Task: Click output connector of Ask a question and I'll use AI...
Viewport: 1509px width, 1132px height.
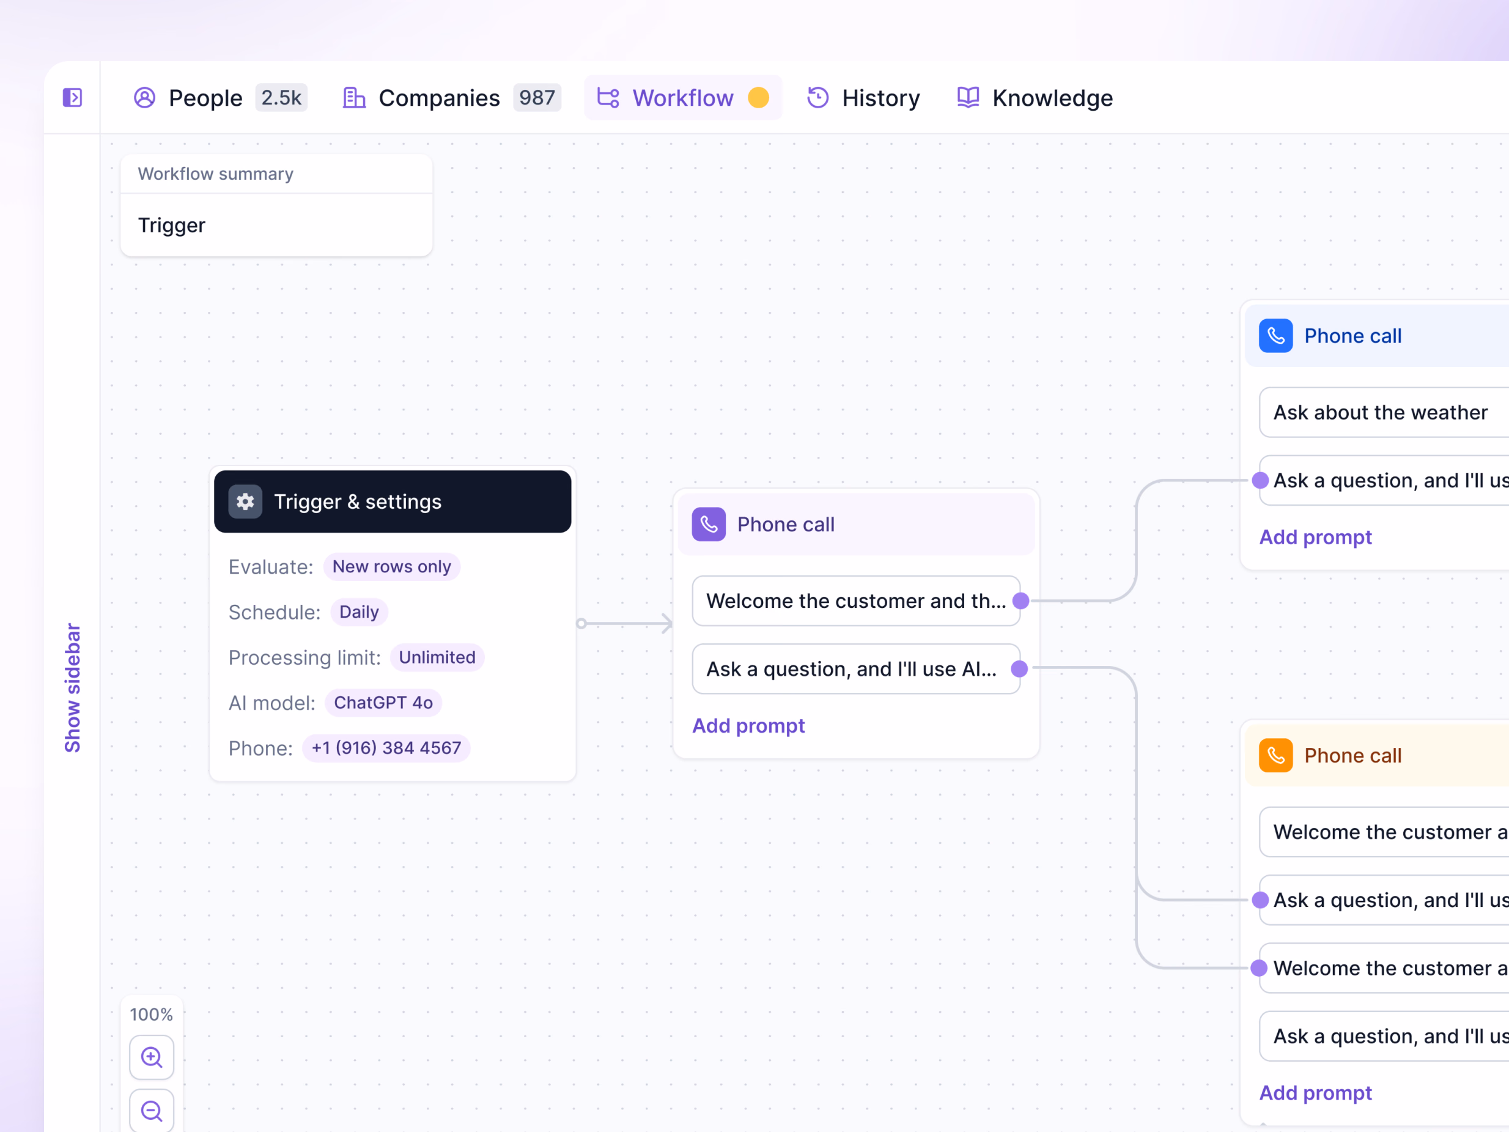Action: tap(1019, 668)
